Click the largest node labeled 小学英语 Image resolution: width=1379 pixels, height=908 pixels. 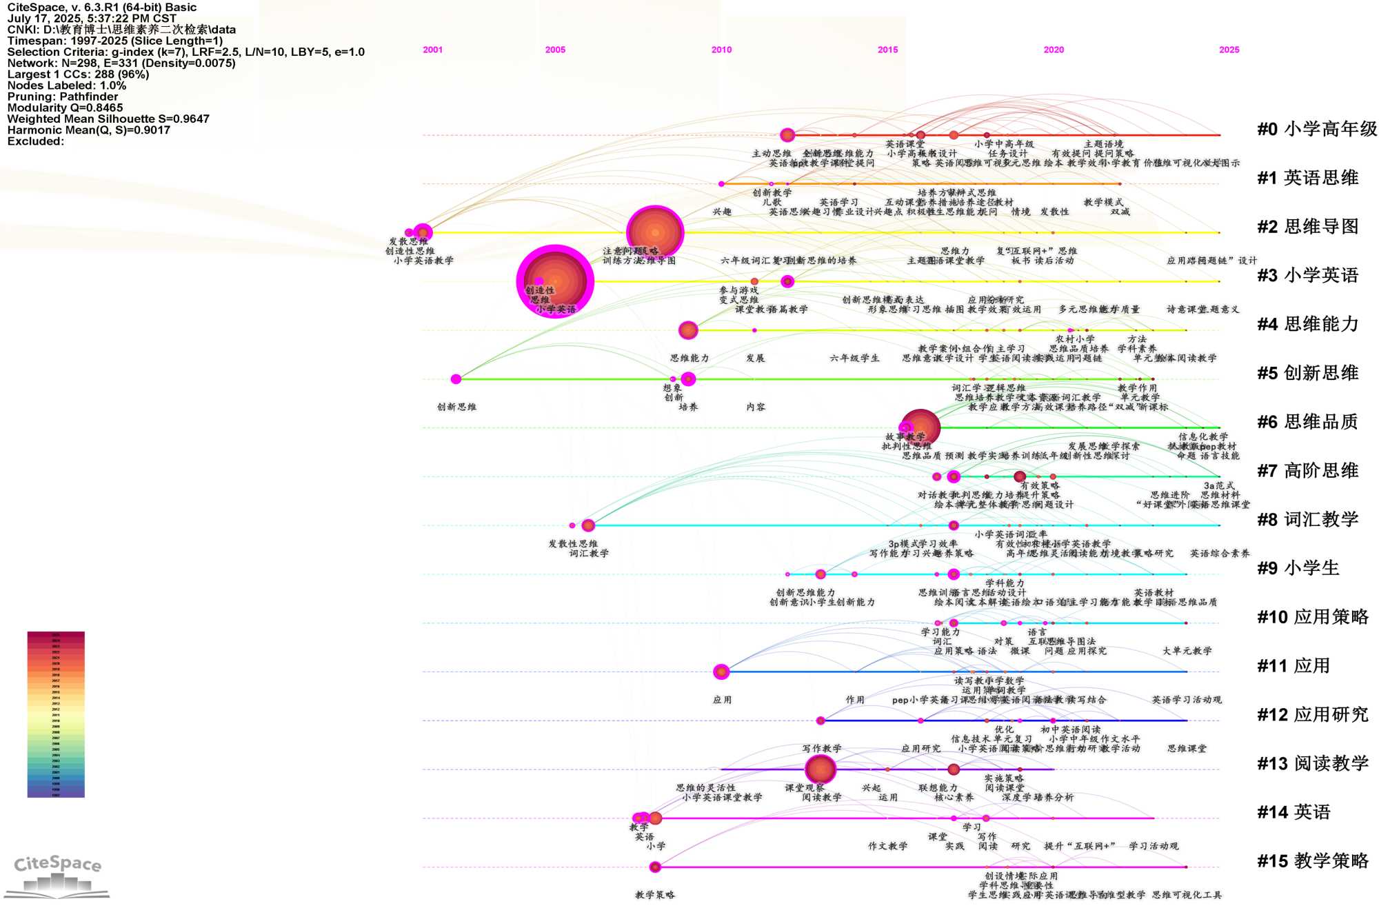click(x=555, y=281)
